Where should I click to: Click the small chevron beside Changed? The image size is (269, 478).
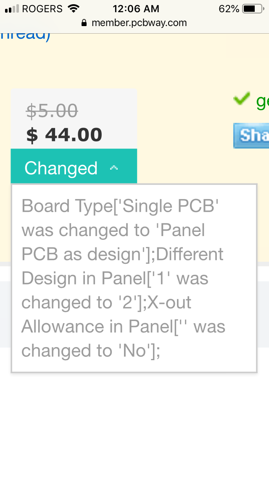pyautogui.click(x=114, y=167)
